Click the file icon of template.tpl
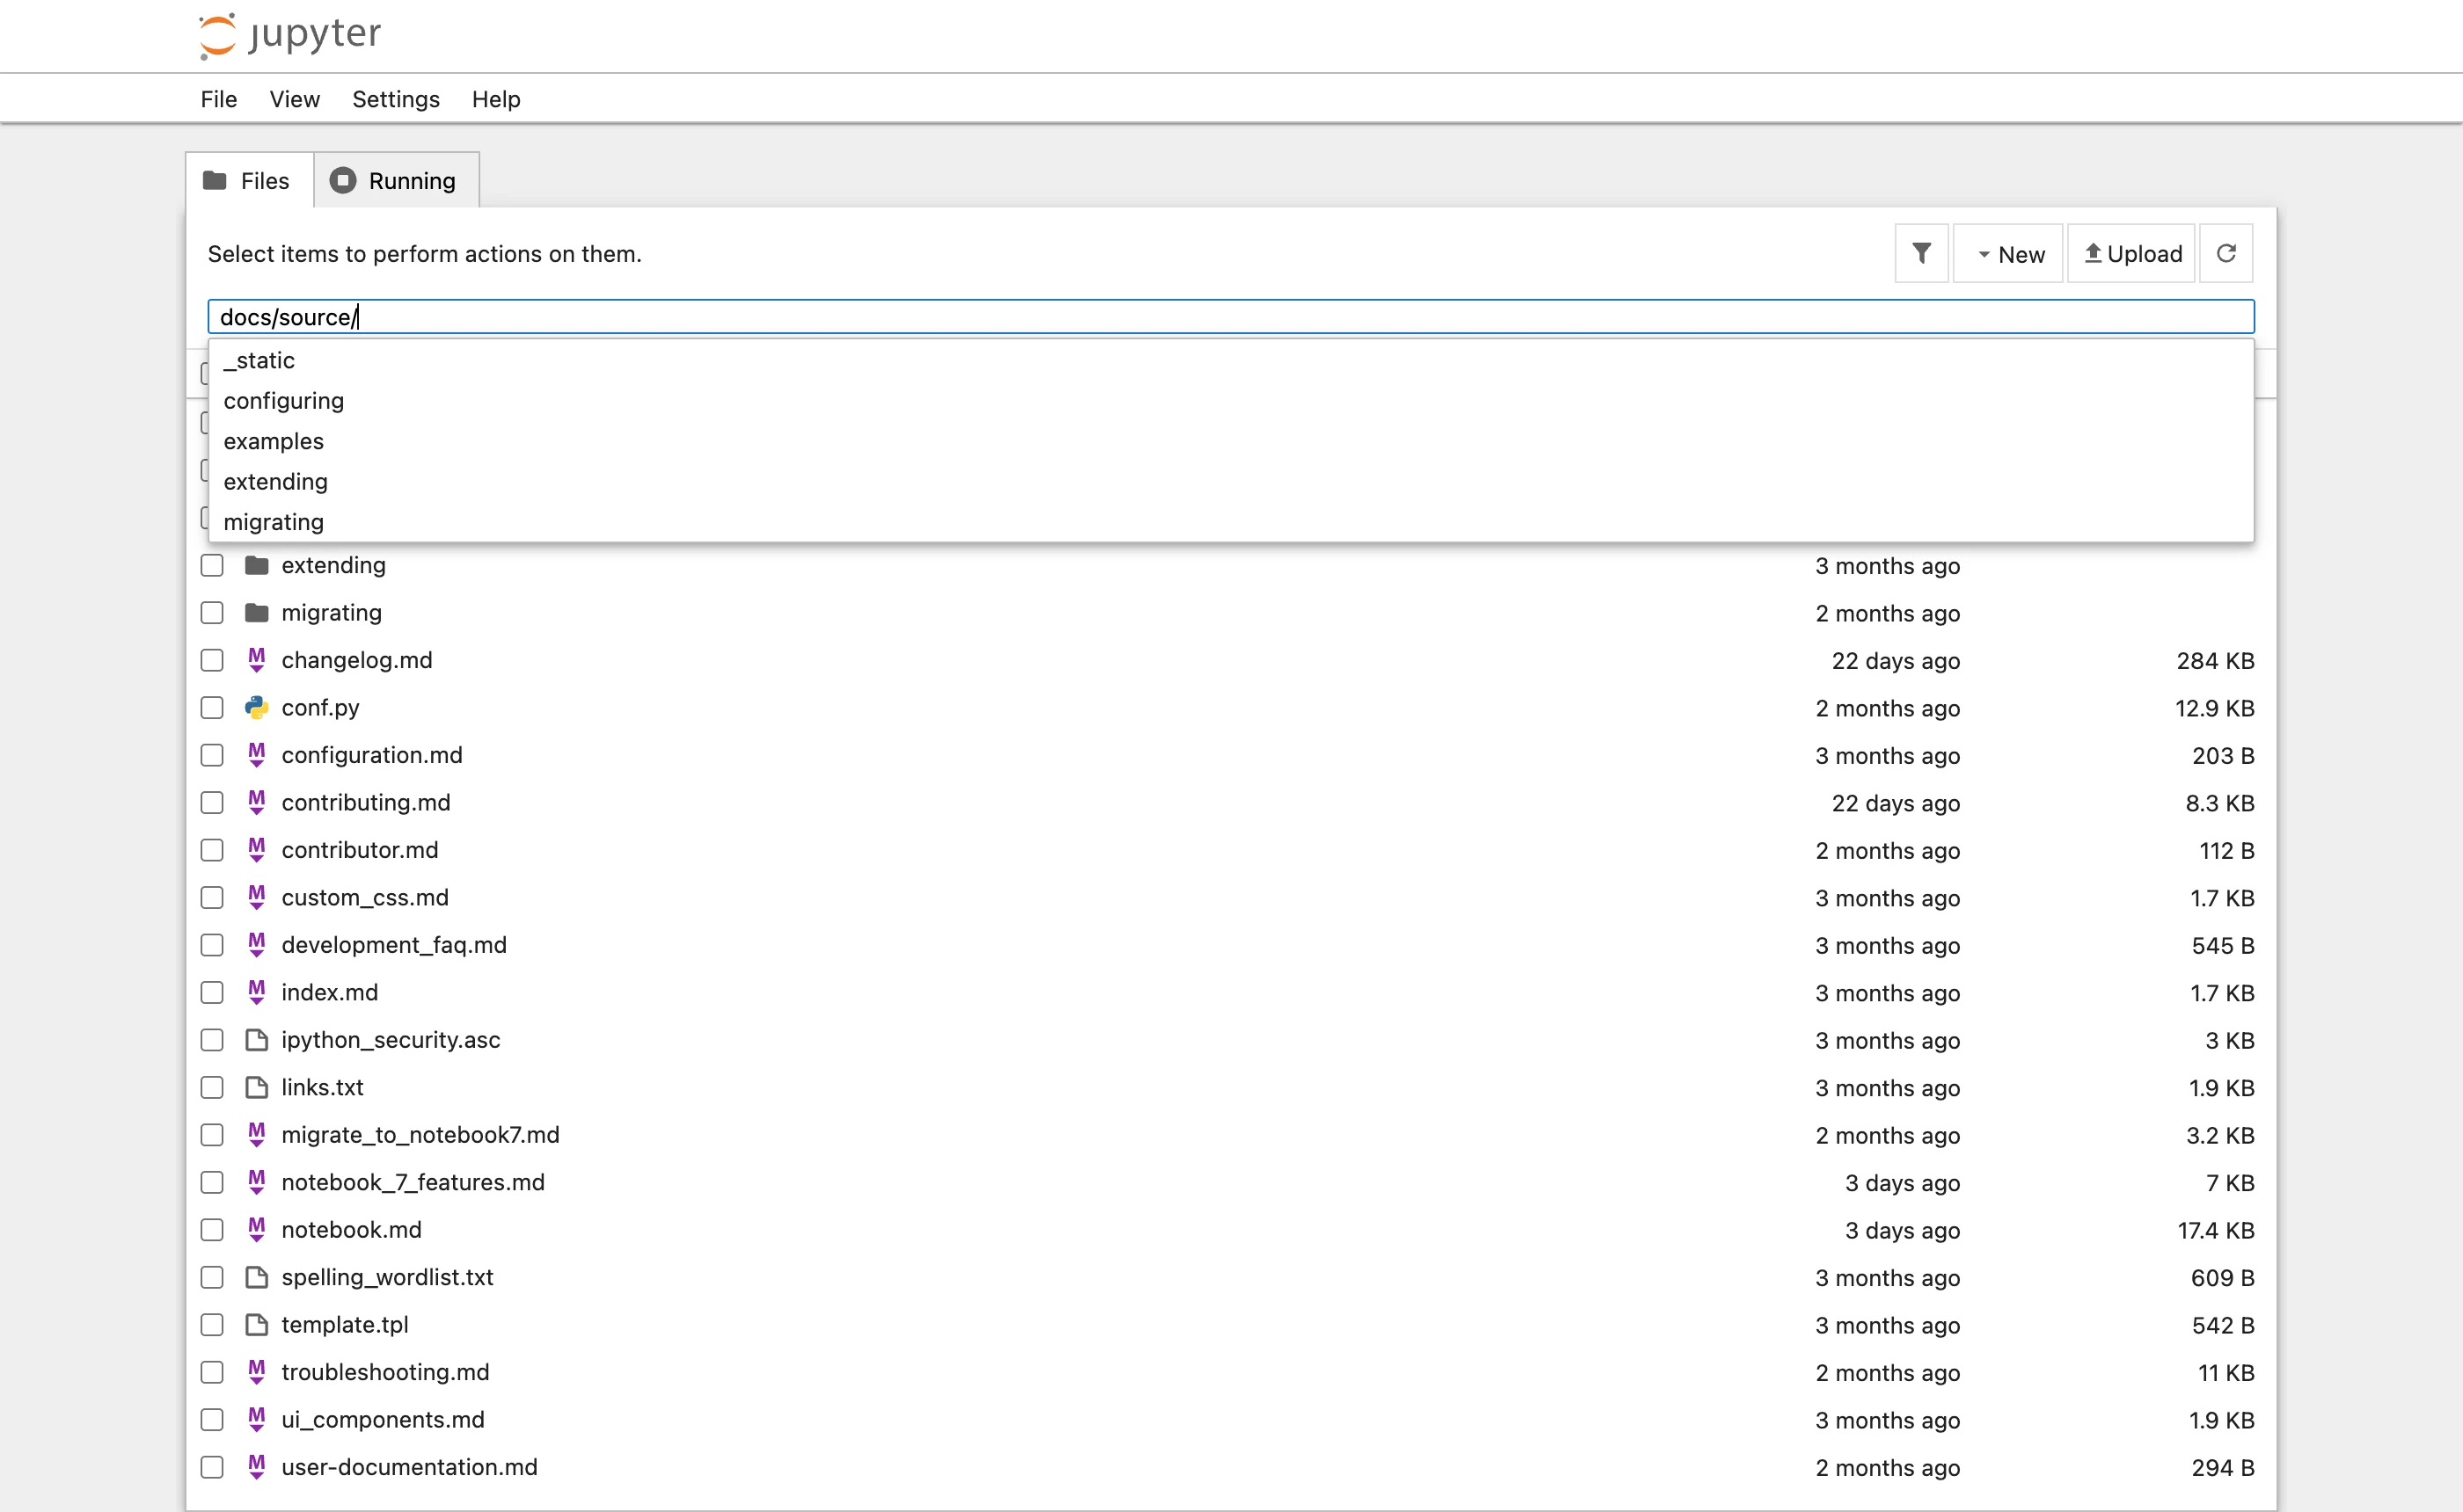 [x=257, y=1325]
